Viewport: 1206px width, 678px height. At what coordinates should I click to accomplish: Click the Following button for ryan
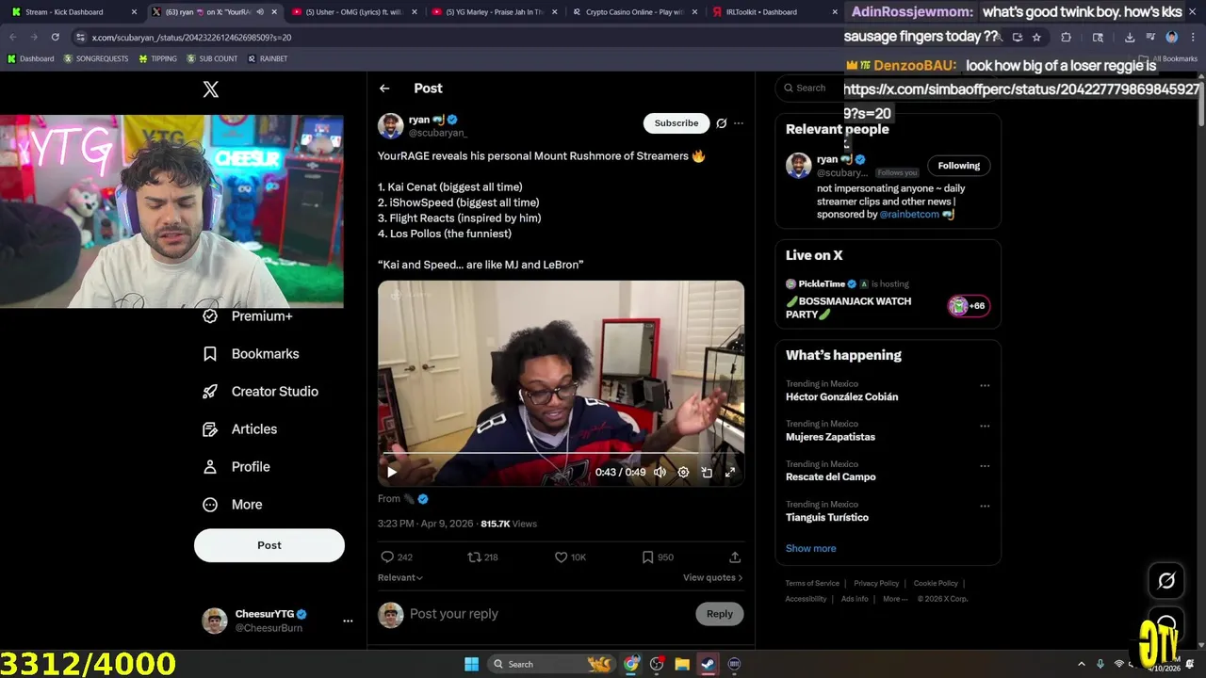959,166
